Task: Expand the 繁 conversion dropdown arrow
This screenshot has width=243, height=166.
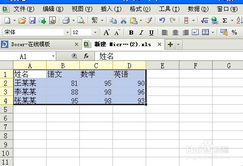Action: [102, 20]
